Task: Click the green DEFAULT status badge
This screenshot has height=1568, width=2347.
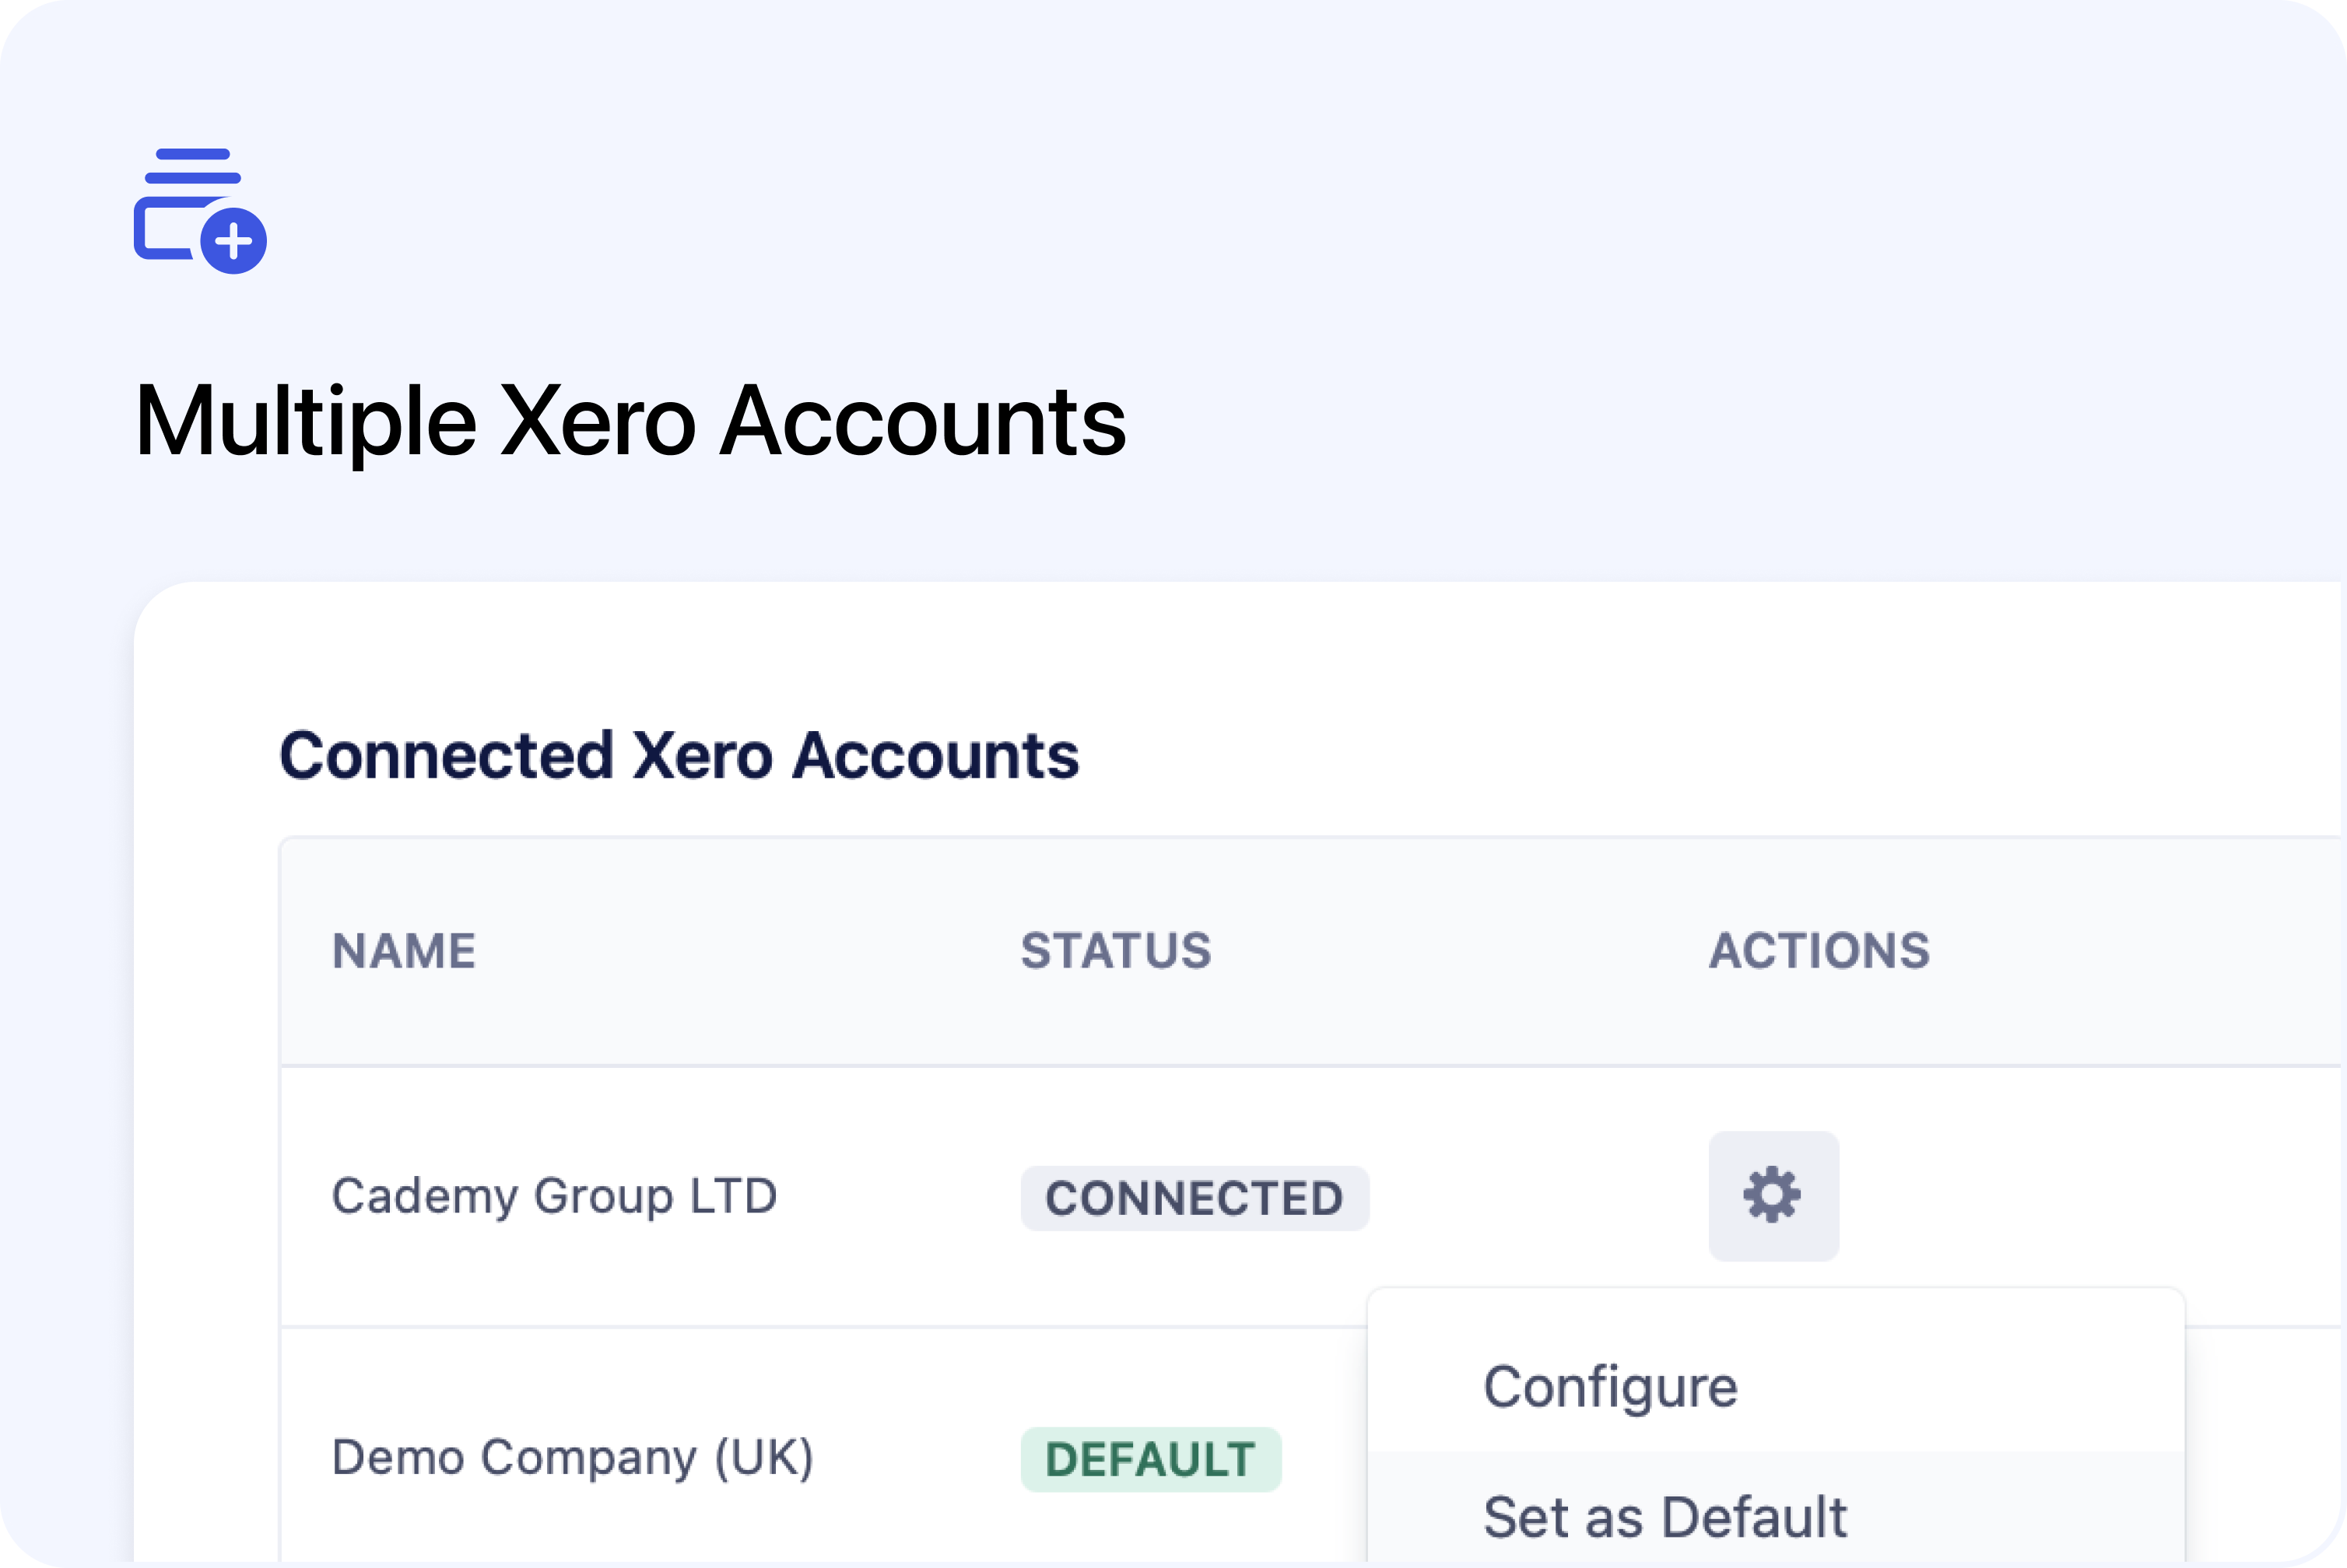Action: pyautogui.click(x=1149, y=1459)
